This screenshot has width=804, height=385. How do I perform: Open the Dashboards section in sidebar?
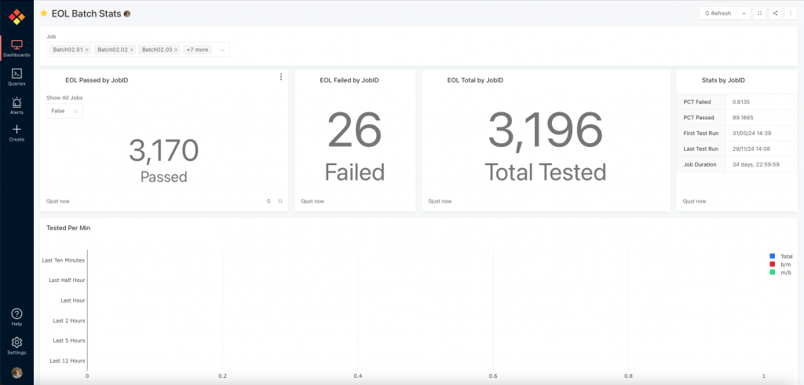coord(16,47)
